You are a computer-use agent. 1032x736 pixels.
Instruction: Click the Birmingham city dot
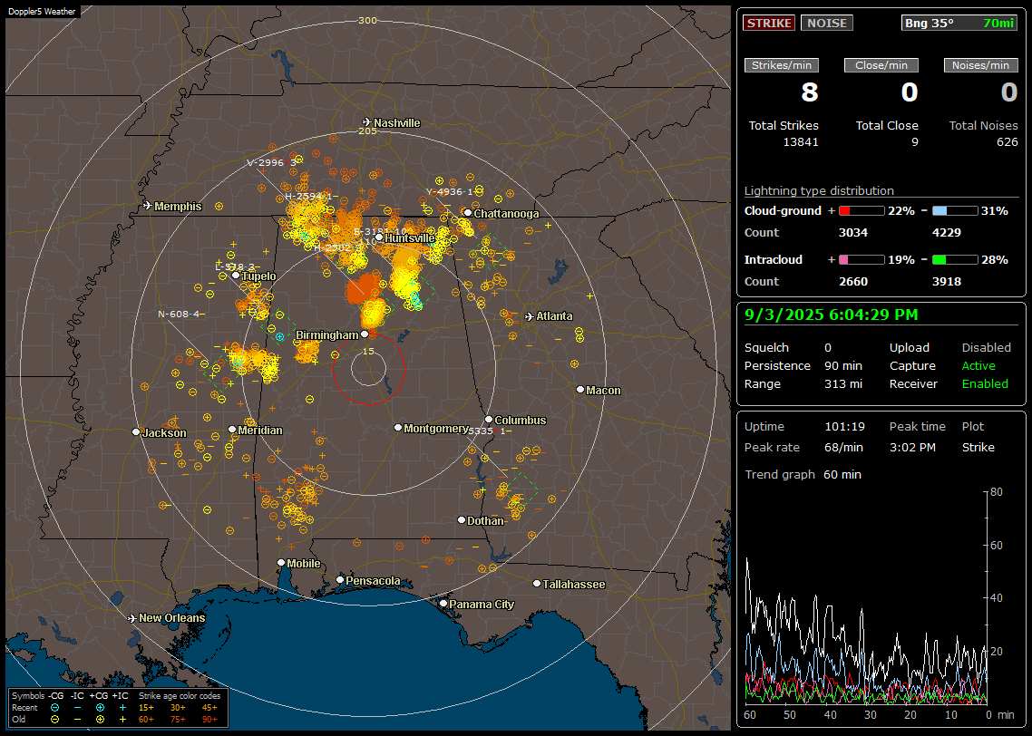[x=365, y=334]
